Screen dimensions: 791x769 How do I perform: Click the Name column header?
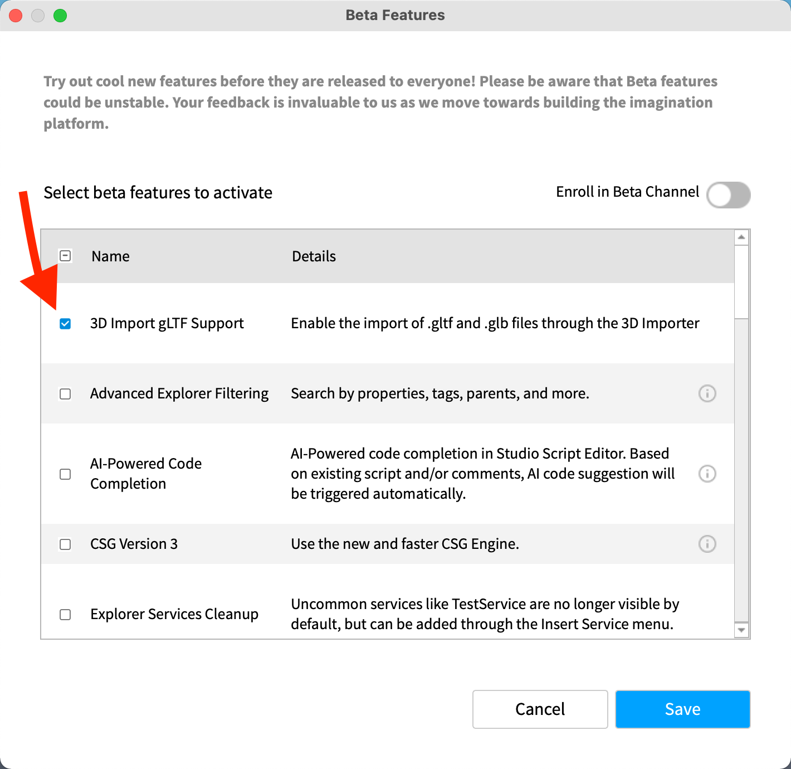tap(110, 256)
